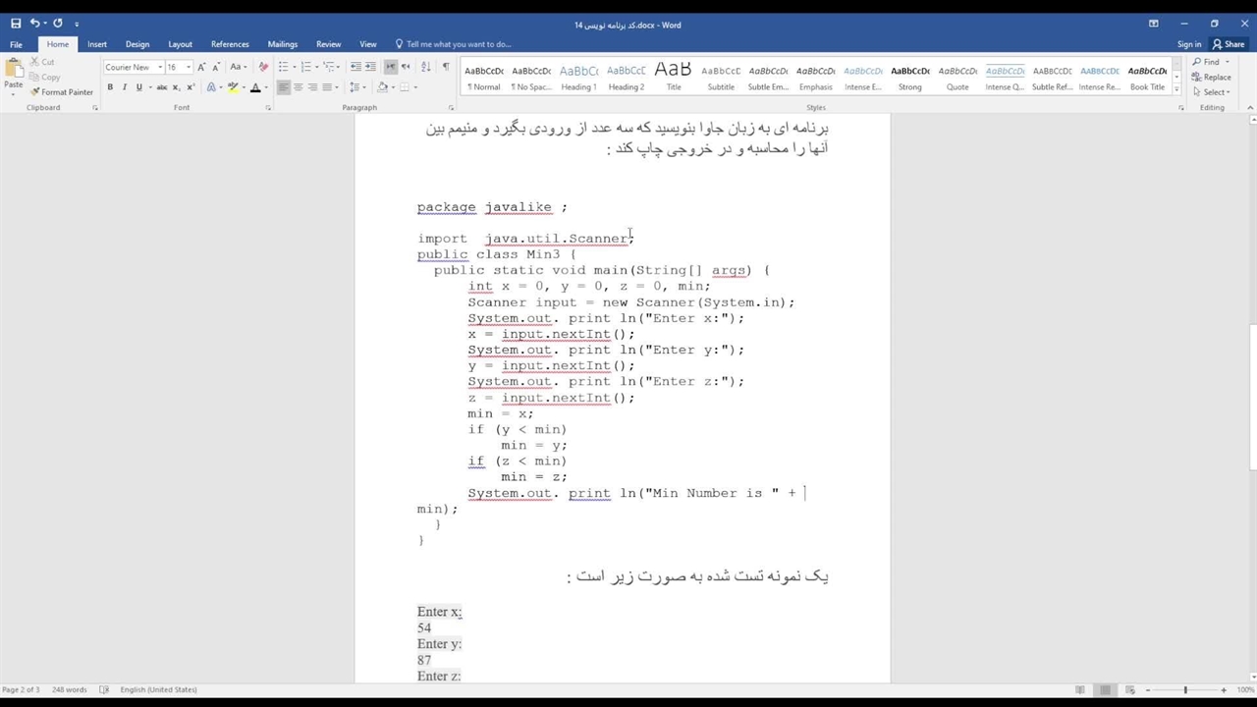Open the font size dropdown
The width and height of the screenshot is (1257, 707).
[189, 68]
